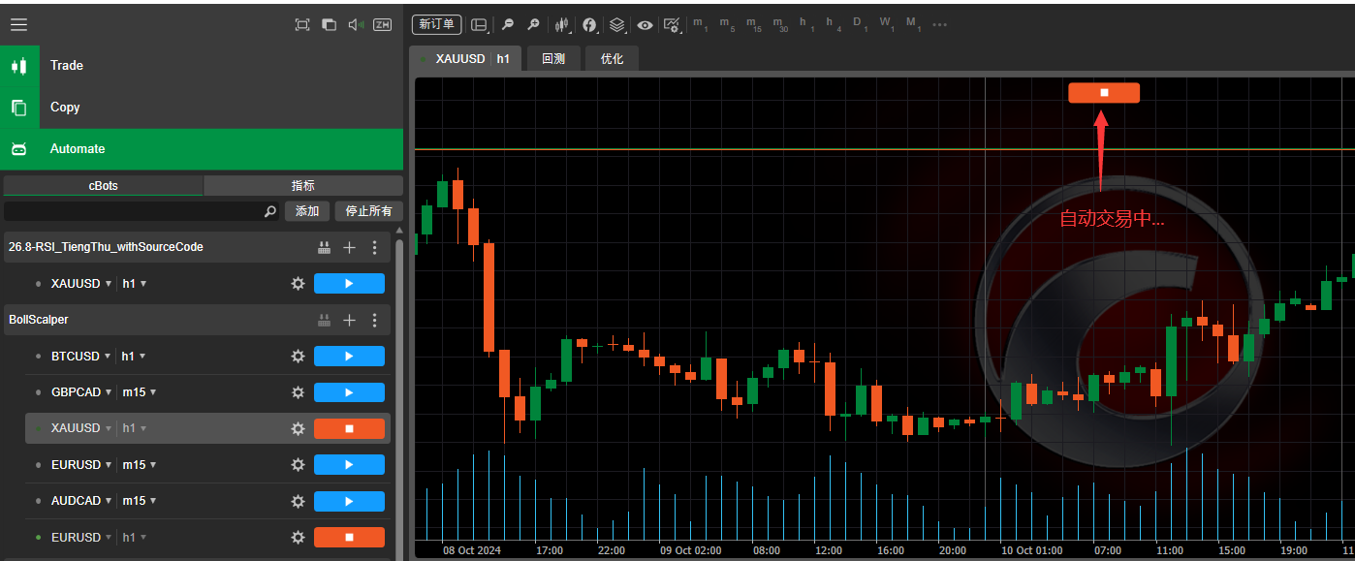Click the 停止所有 button
This screenshot has height=561, width=1355.
click(369, 211)
